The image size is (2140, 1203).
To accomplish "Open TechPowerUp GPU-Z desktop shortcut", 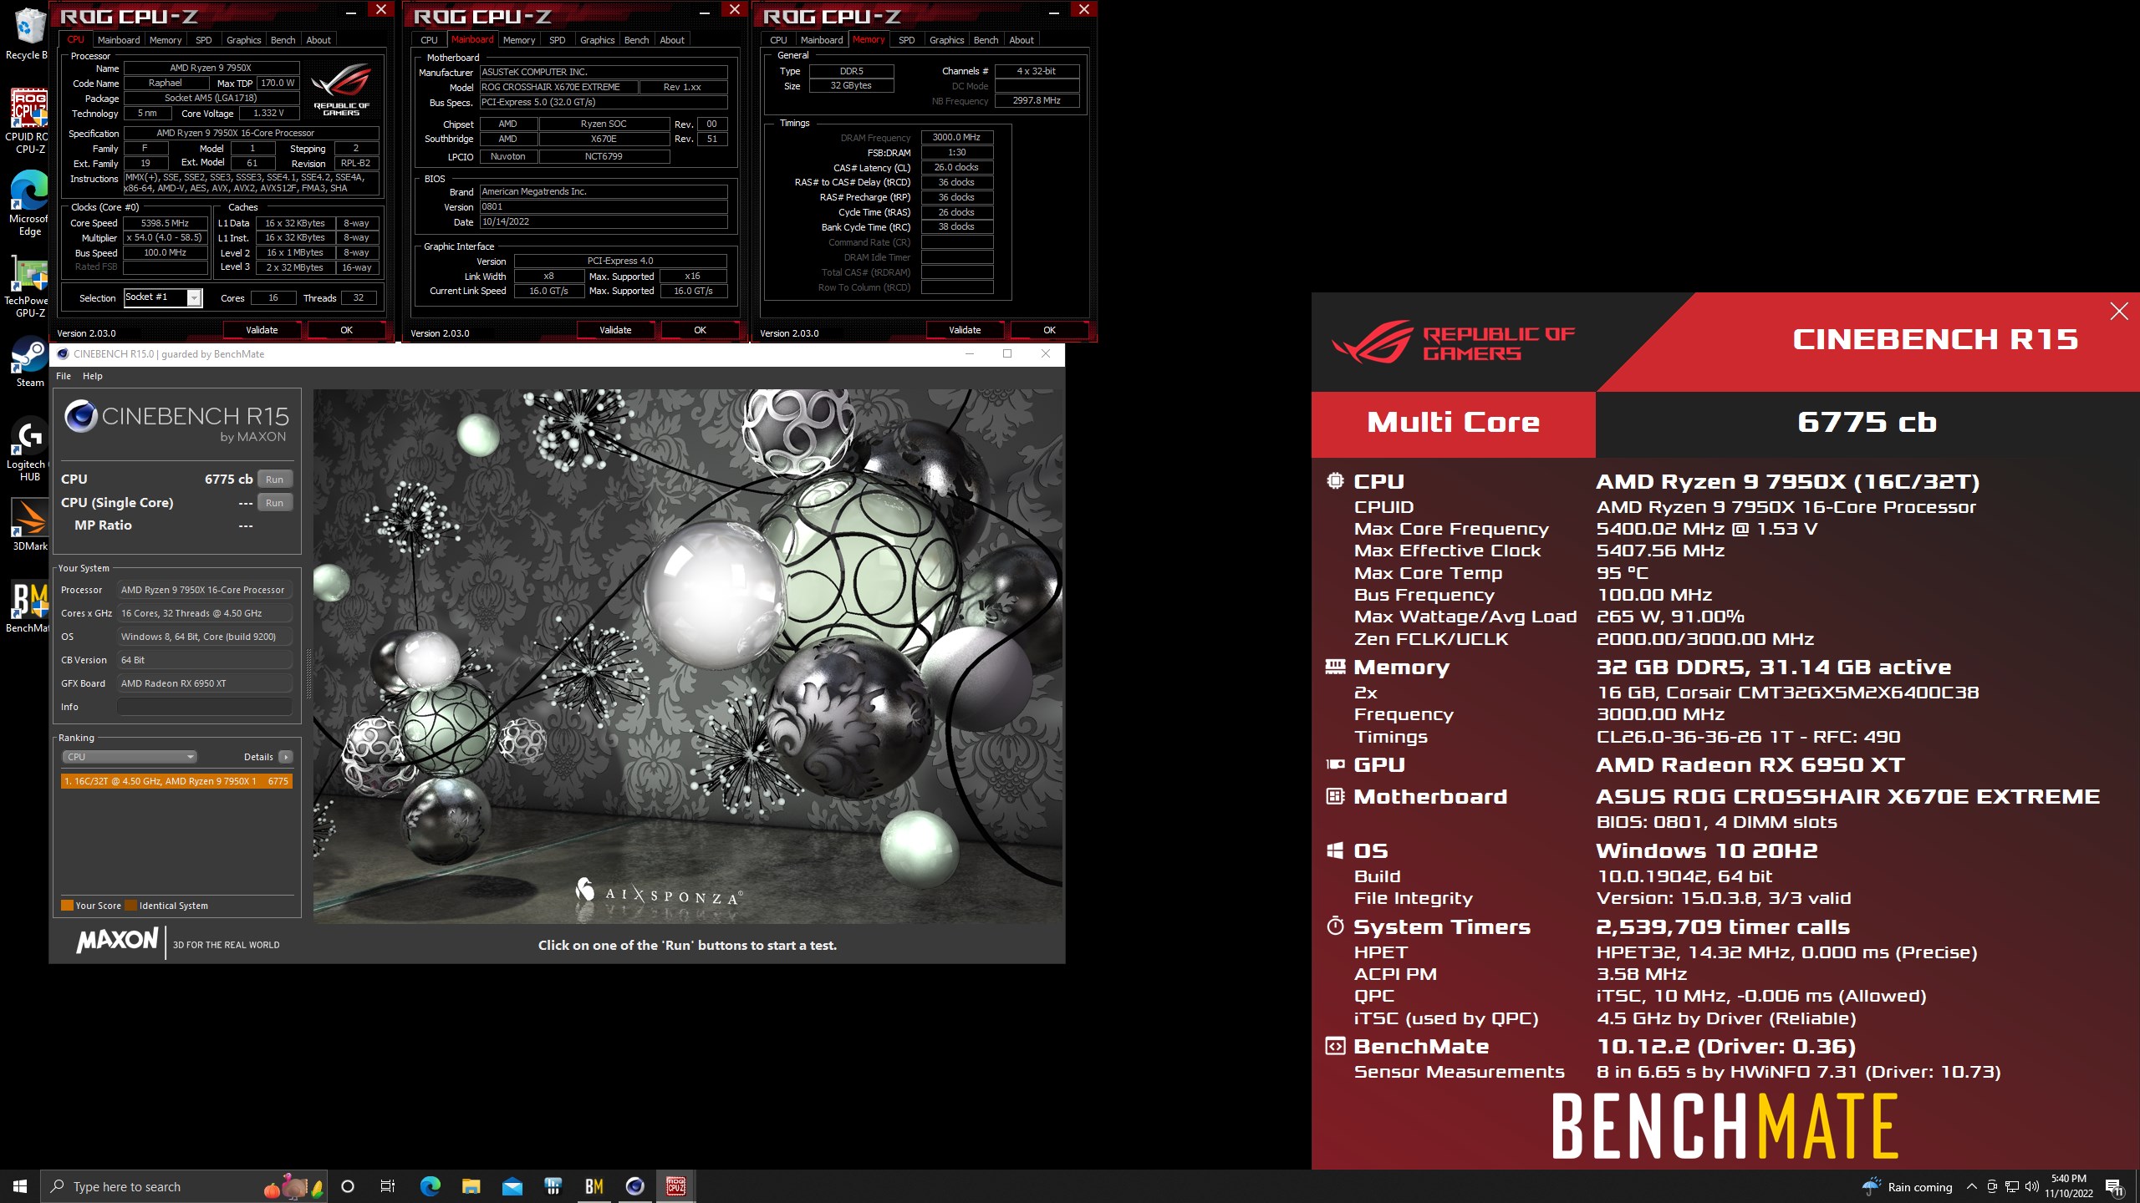I will [28, 286].
